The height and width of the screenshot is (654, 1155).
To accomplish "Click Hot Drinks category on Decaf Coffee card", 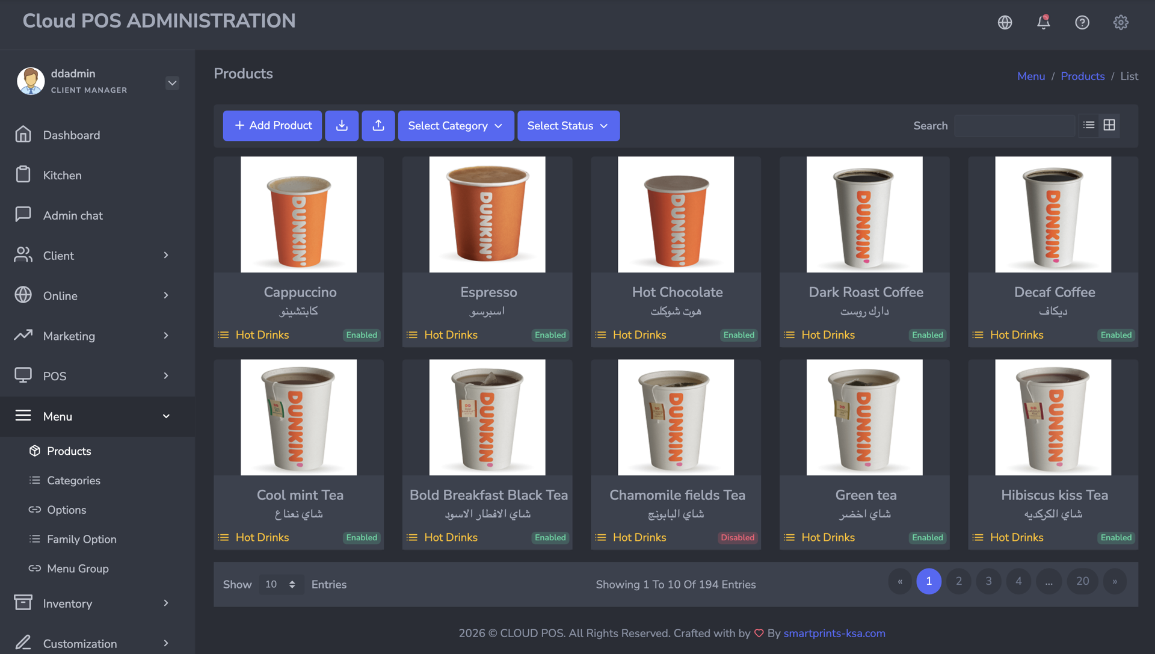I will [x=1017, y=335].
